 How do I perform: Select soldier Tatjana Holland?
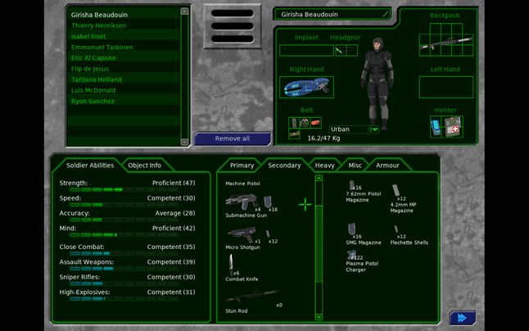[x=124, y=79]
